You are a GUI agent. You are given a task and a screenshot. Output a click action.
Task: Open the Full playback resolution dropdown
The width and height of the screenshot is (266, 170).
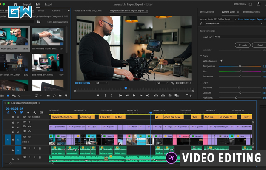[162, 83]
